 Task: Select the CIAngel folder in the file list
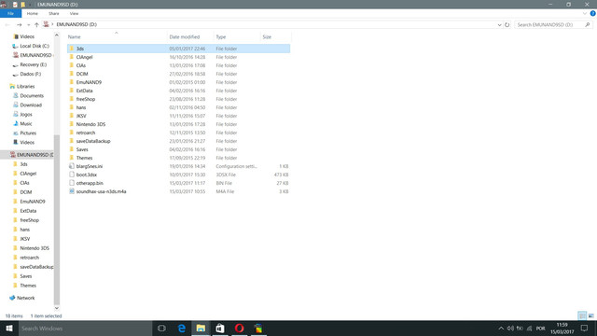click(178, 57)
